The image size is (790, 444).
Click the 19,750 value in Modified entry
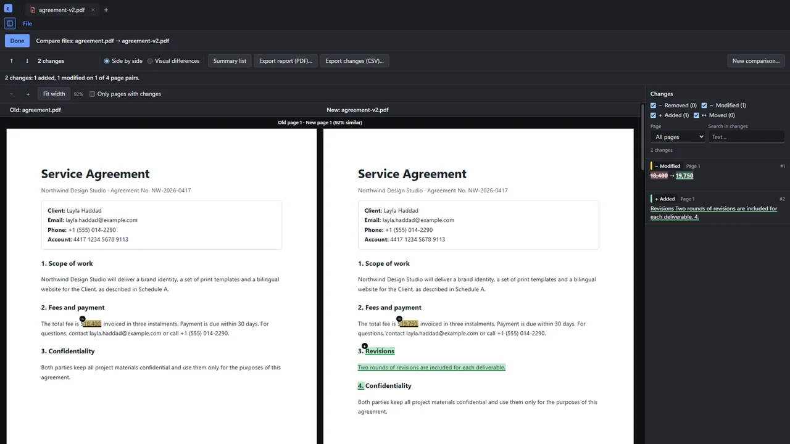click(684, 176)
